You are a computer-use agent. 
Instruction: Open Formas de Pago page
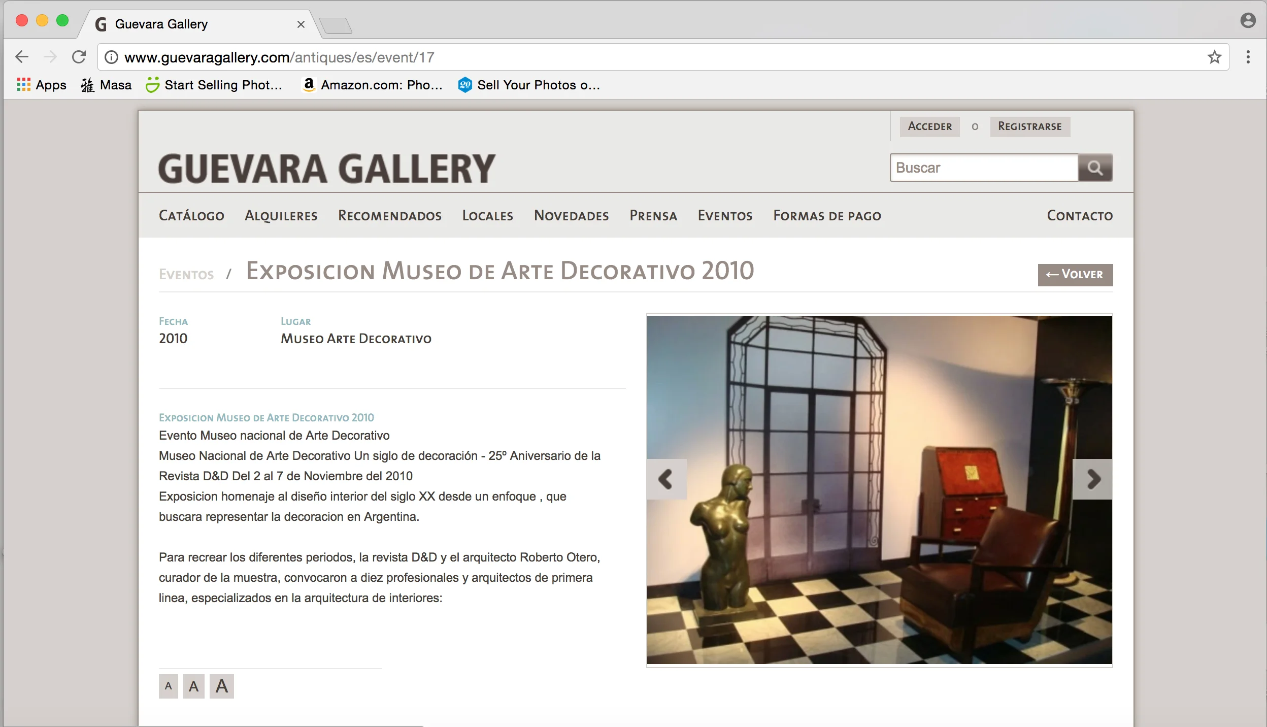pyautogui.click(x=827, y=216)
